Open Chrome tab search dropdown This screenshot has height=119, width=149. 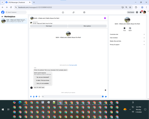click(2, 2)
